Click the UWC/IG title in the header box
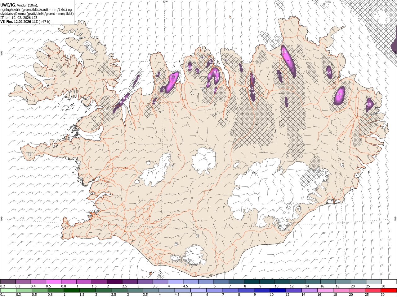This screenshot has width=397, height=297. click(7, 5)
